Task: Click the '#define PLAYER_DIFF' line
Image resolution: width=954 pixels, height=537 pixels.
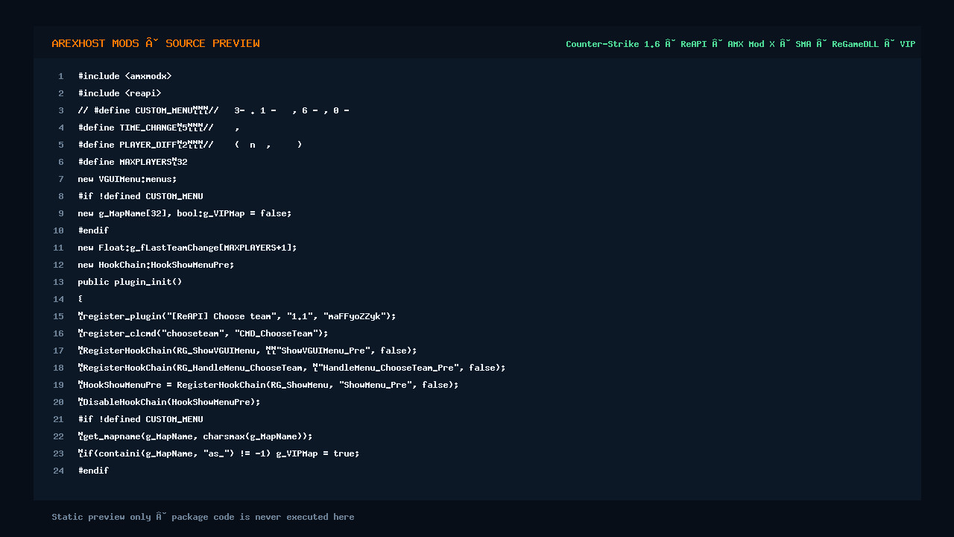Action: [x=189, y=145]
